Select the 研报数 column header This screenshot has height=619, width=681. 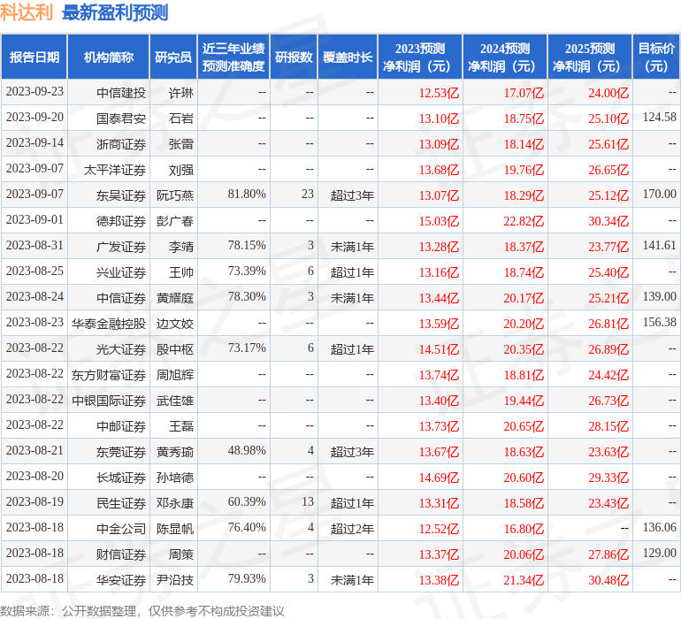point(294,57)
